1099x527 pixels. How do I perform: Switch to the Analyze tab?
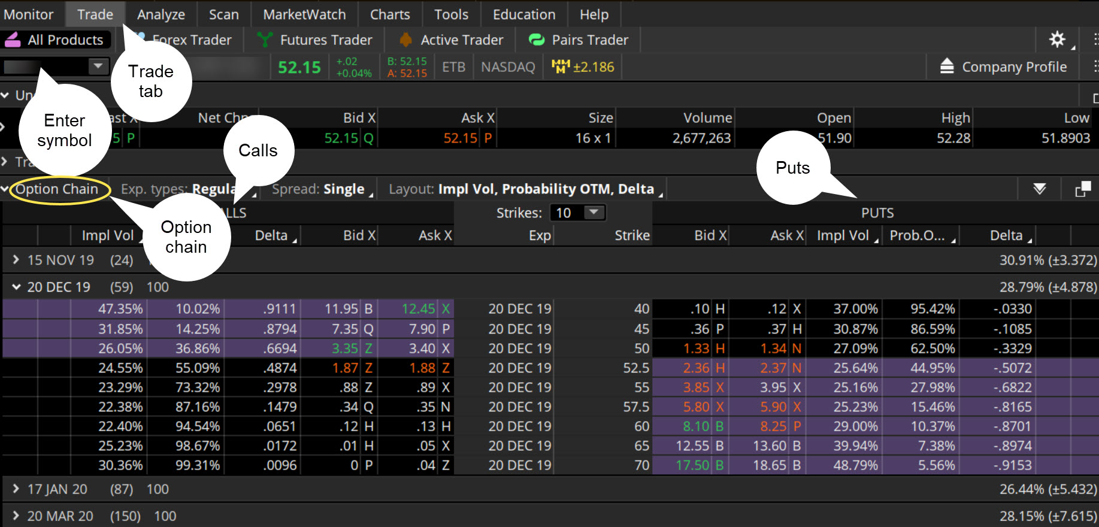(x=161, y=14)
